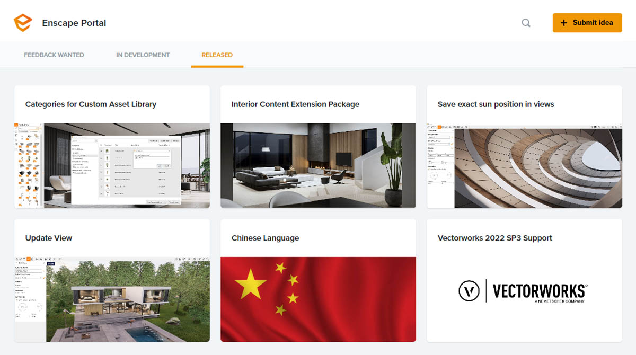Open Vectorworks 2022 SP3 Support title
636x355 pixels.
coord(494,238)
